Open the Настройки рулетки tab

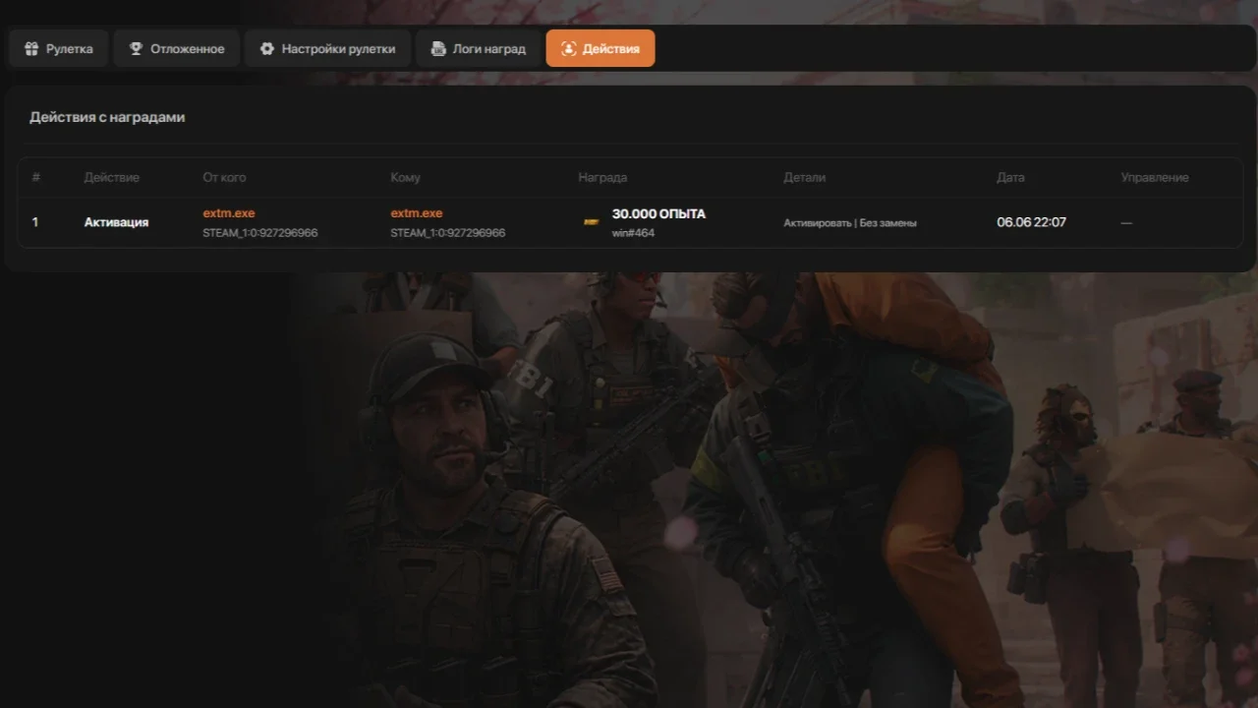327,48
